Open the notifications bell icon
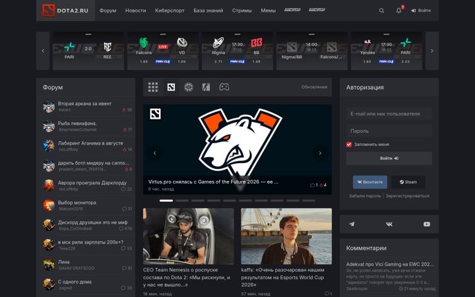 click(399, 11)
